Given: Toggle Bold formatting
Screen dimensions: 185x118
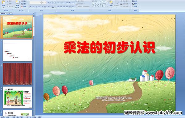Looking at the screenshot, I should pyautogui.click(x=31, y=7).
